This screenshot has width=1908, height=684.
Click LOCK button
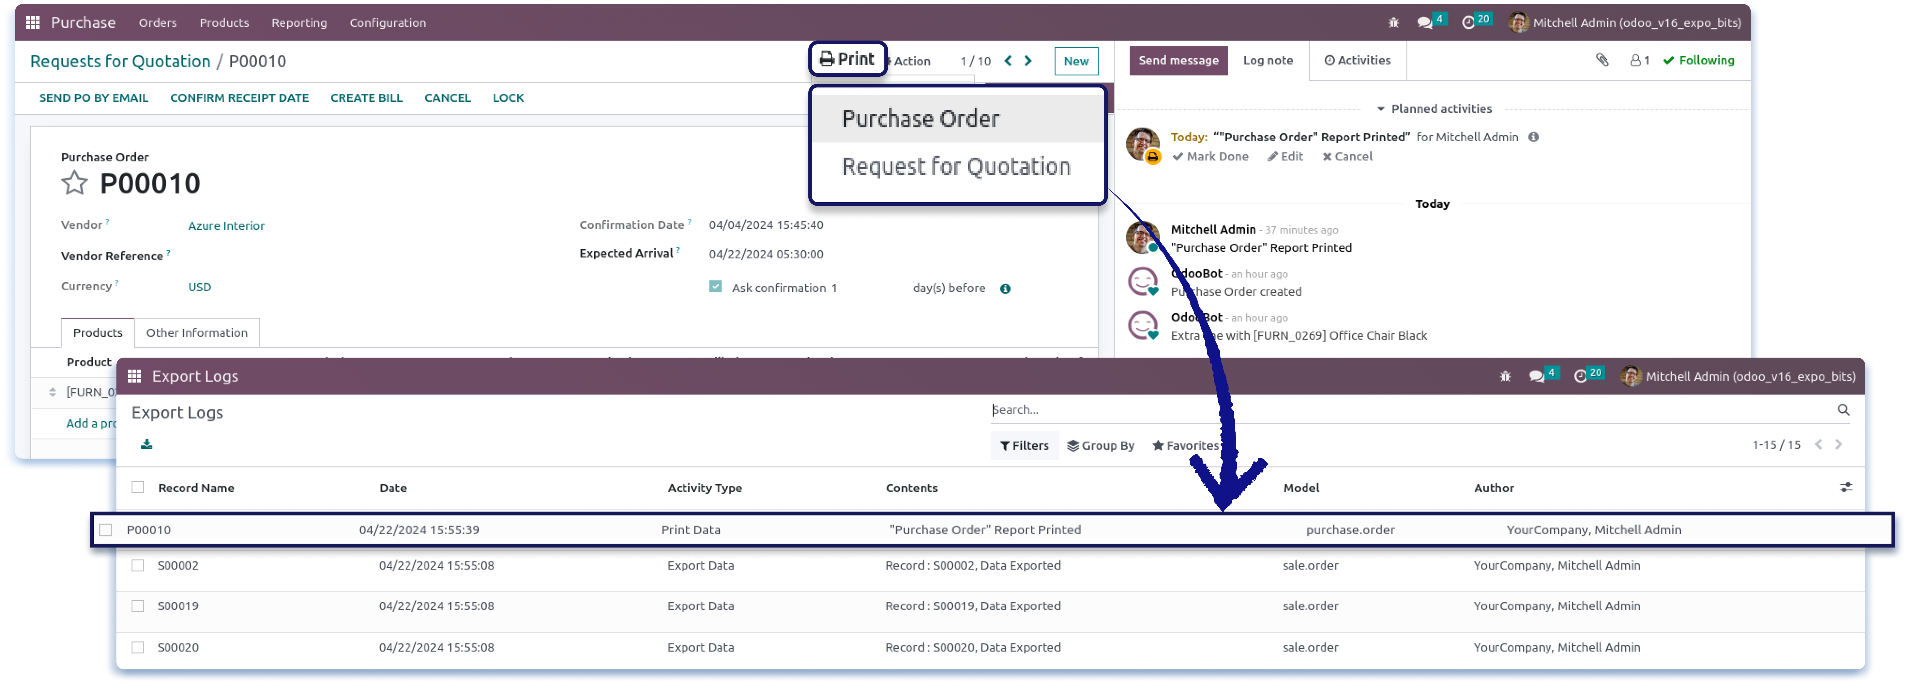coord(508,98)
